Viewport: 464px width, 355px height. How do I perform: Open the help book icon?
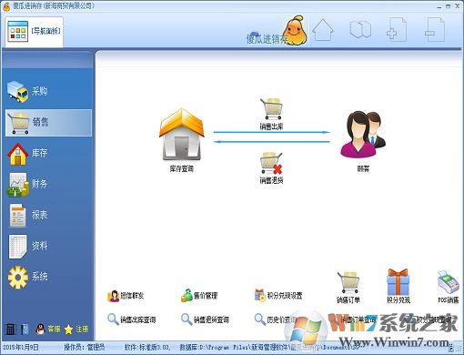coord(25,330)
